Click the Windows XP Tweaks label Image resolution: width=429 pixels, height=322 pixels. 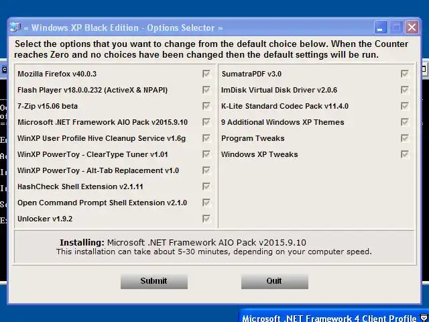click(259, 154)
